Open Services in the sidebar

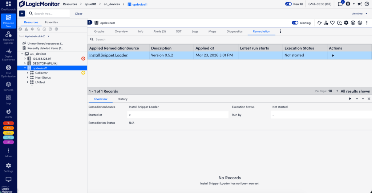pyautogui.click(x=8, y=86)
